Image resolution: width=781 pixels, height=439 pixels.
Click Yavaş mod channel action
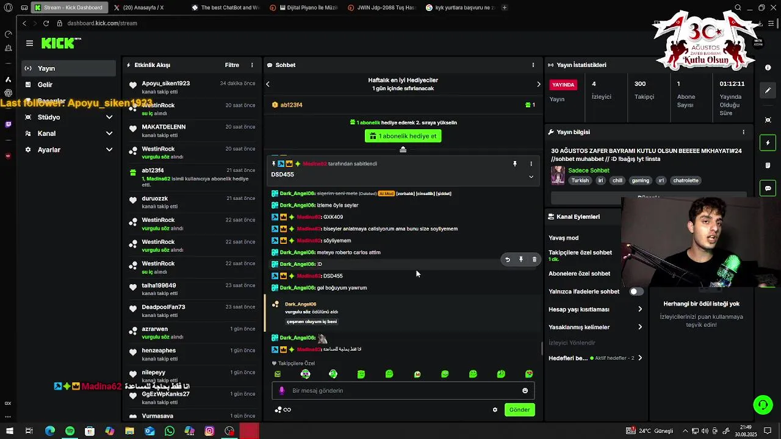point(563,238)
